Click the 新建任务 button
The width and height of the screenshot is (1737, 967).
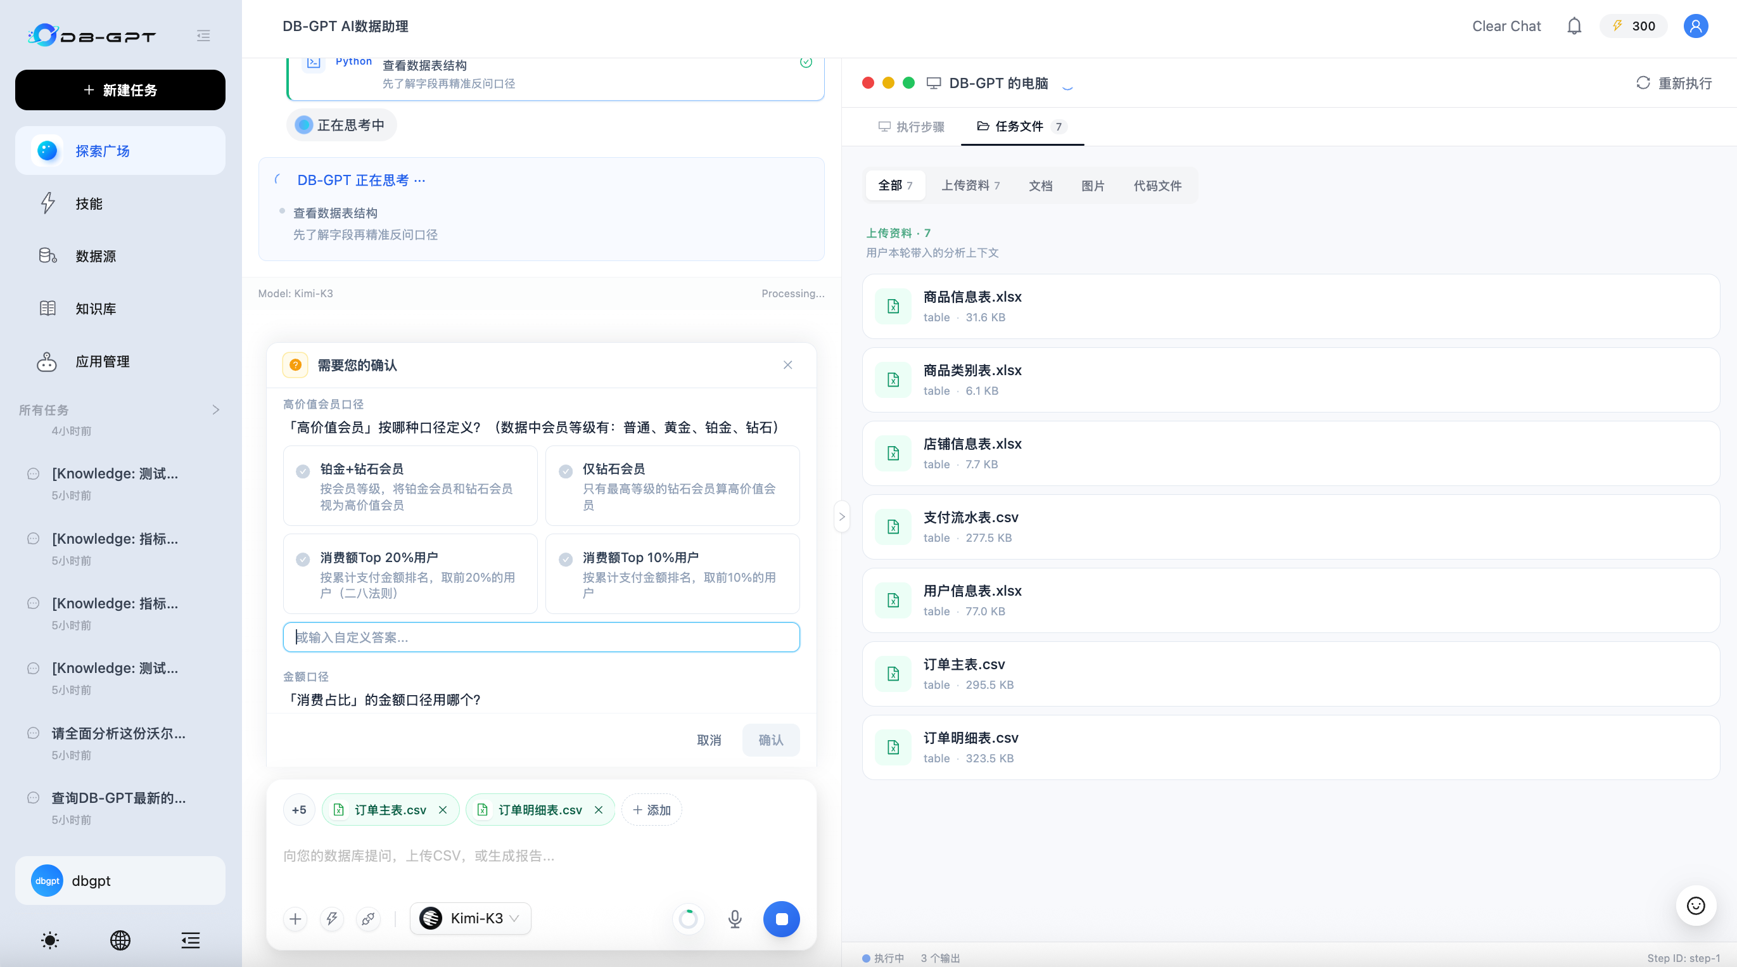pos(120,90)
